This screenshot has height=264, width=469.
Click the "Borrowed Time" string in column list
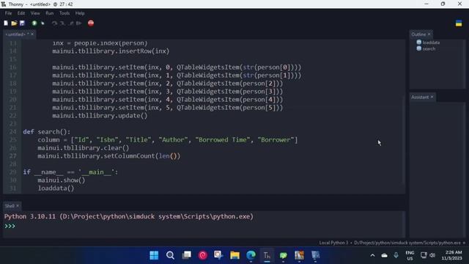tap(223, 140)
